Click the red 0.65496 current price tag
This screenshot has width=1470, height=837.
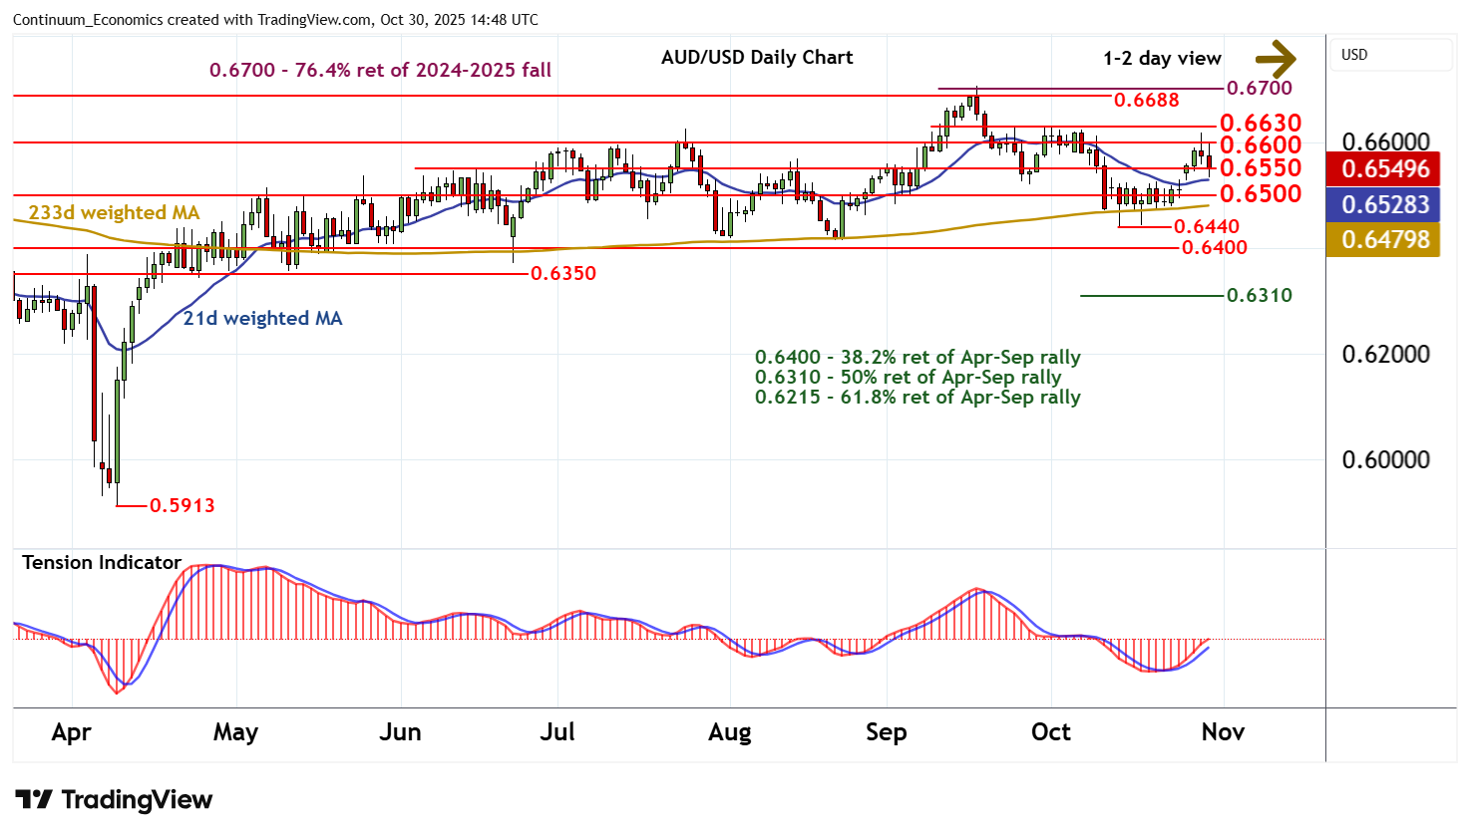pos(1384,169)
